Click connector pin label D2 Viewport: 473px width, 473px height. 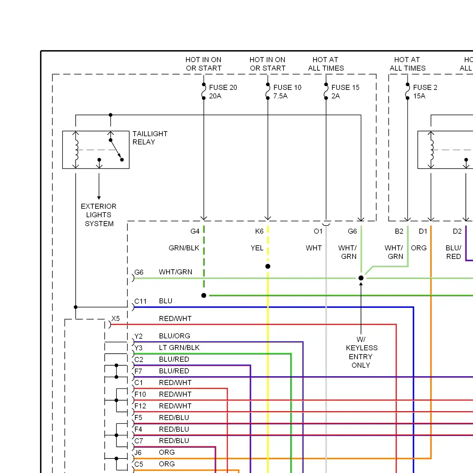click(457, 231)
